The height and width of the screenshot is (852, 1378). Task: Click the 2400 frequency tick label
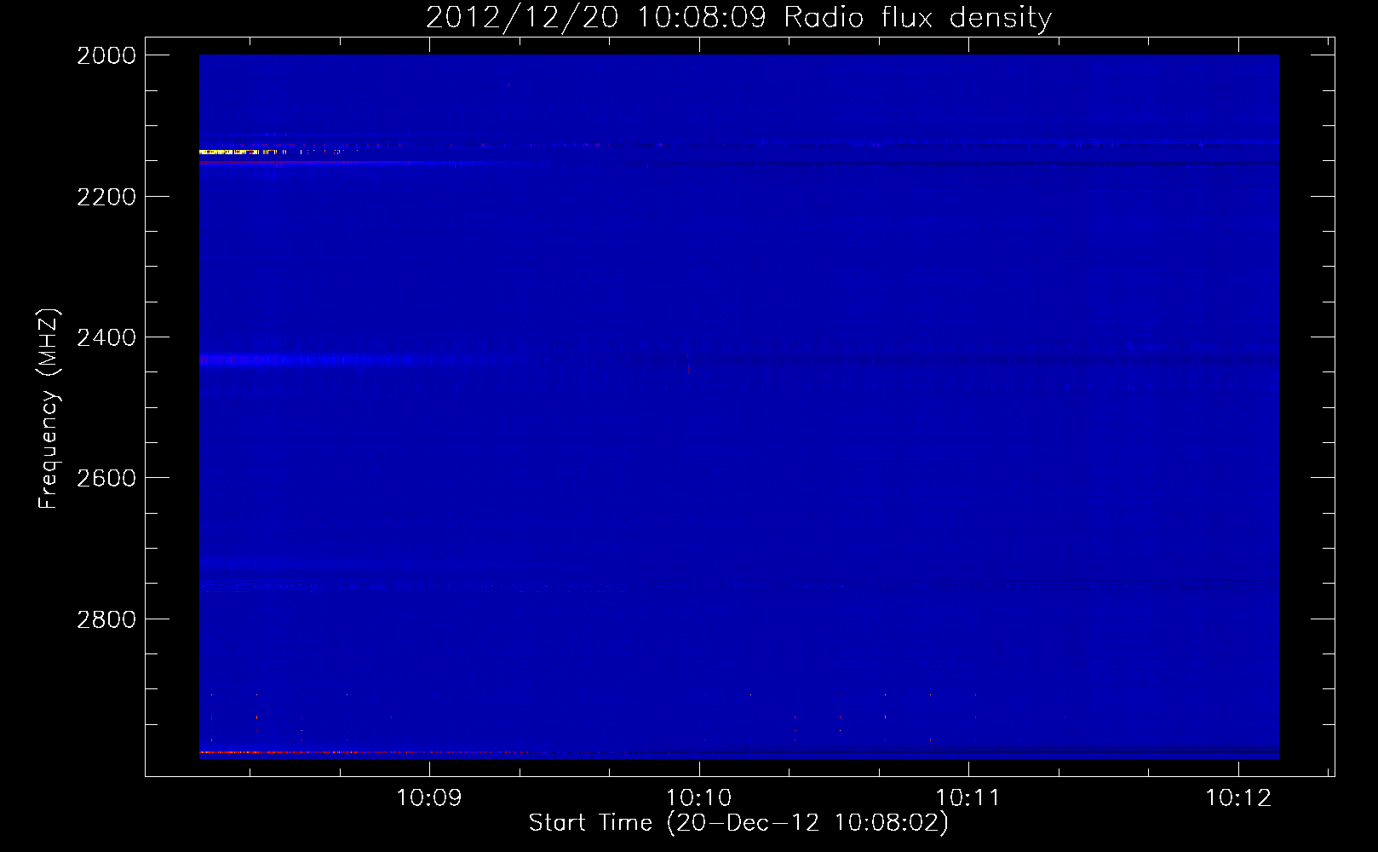click(106, 337)
